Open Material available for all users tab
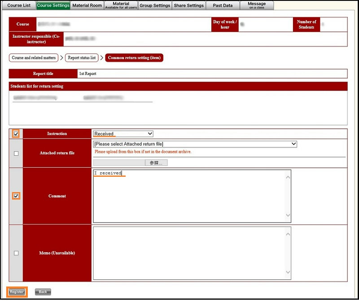Viewport: 359px width, 301px height. [121, 5]
